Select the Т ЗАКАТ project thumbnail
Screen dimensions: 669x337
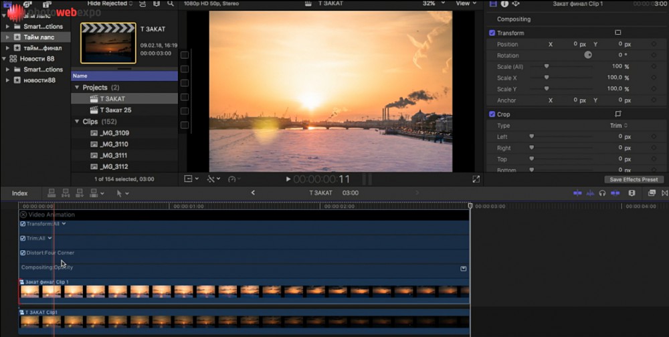pos(108,43)
